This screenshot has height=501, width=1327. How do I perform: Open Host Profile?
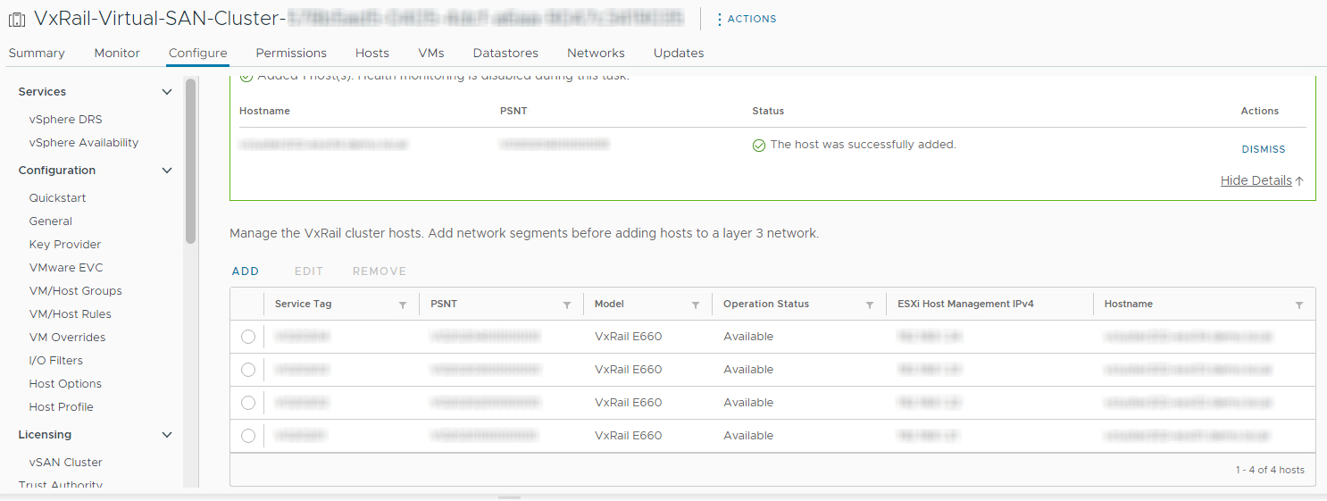click(x=61, y=407)
